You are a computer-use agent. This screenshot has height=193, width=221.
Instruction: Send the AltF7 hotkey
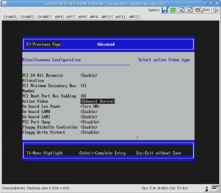[x=70, y=17]
